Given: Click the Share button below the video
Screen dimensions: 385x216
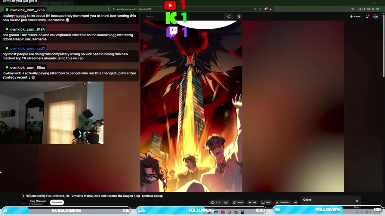Looking at the screenshot, I should coord(238,202).
